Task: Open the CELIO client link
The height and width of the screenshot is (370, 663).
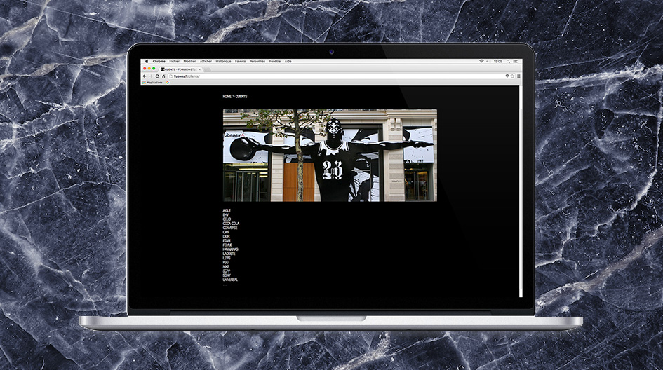Action: 227,219
